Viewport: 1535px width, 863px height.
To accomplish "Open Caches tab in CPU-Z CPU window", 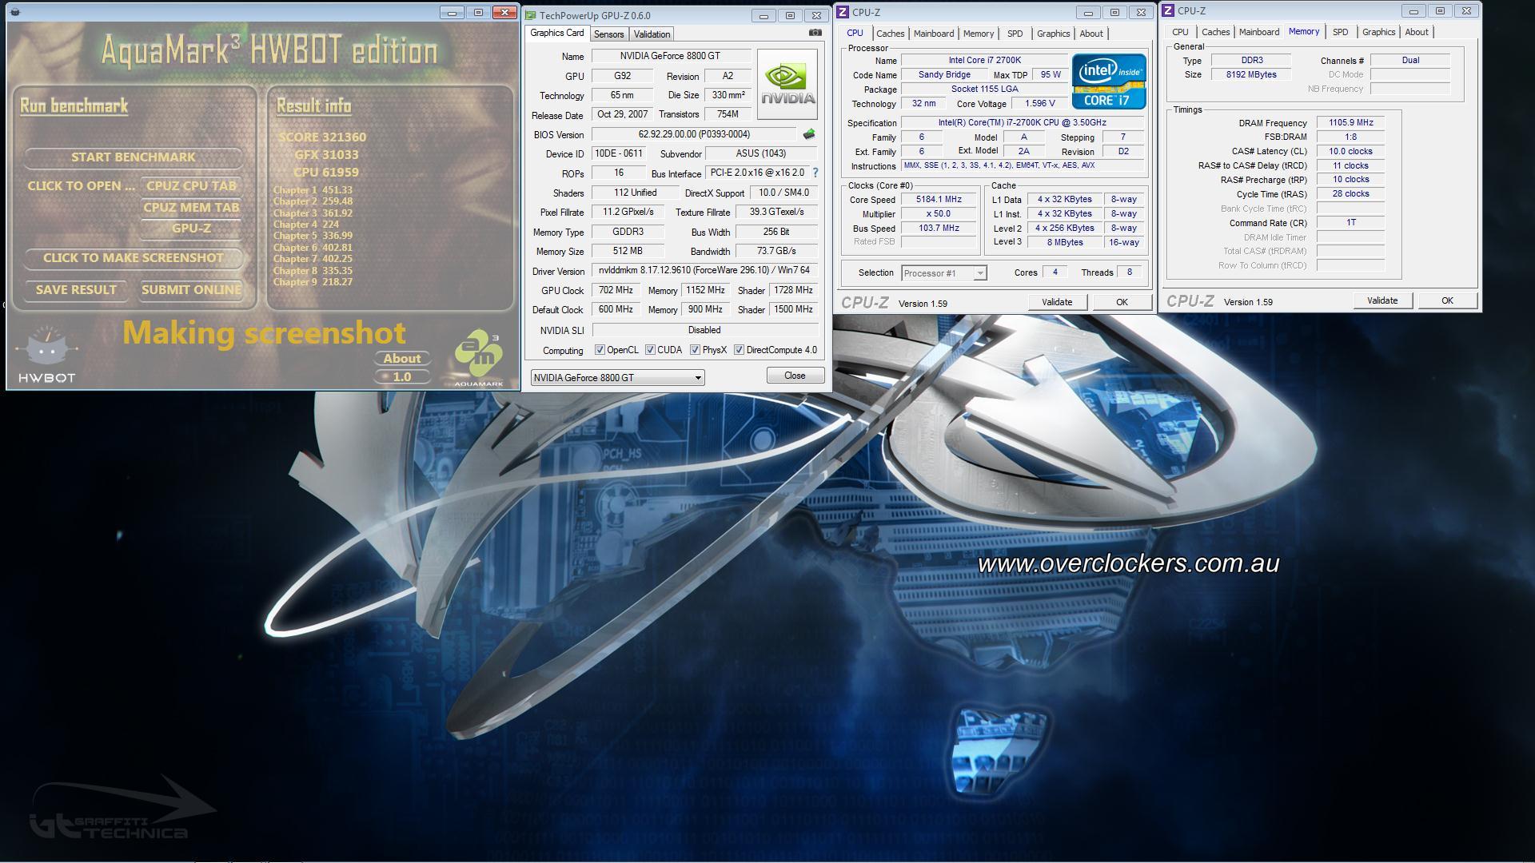I will point(890,34).
